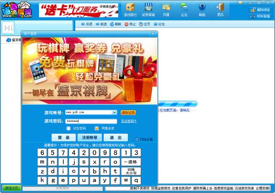
Task: Click the page loading progress bar
Action: coord(177,104)
